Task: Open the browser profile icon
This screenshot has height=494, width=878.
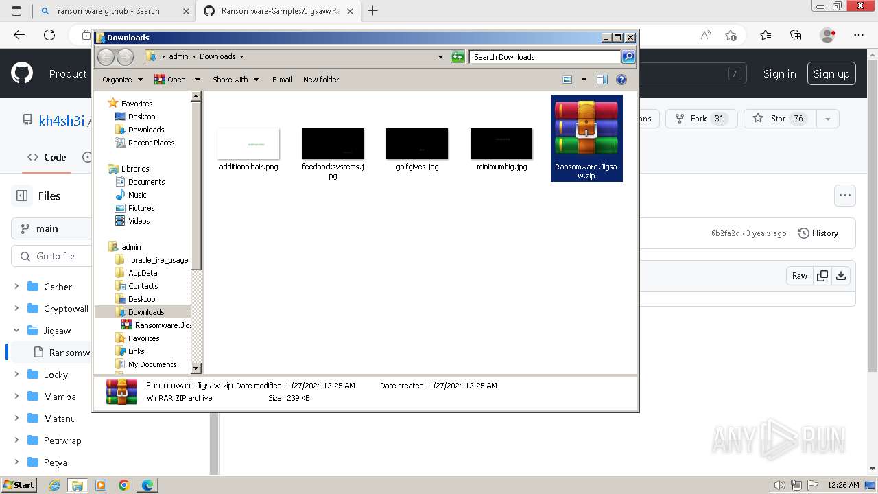Action: pos(828,35)
